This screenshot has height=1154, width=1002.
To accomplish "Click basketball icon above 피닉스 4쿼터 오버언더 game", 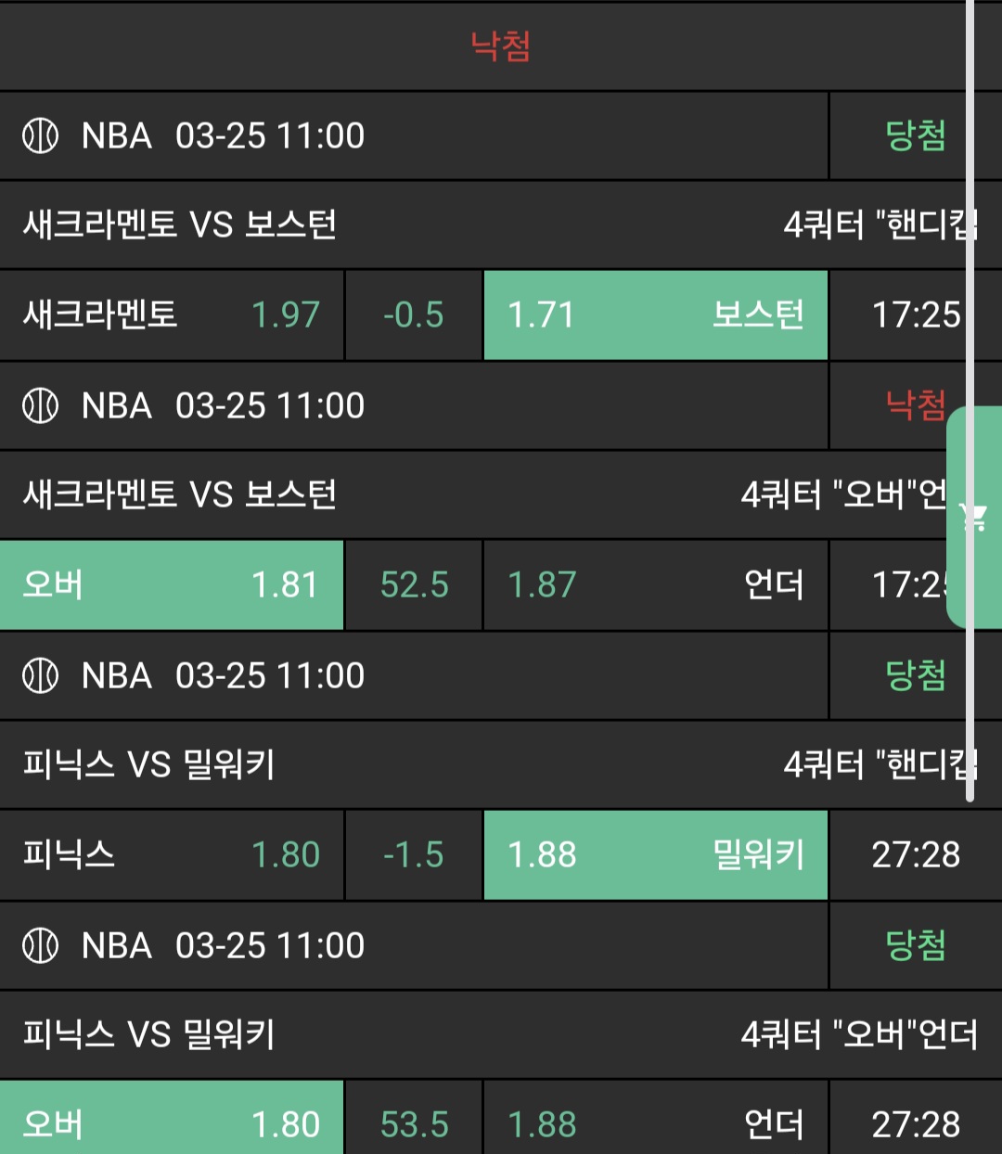I will (x=40, y=945).
